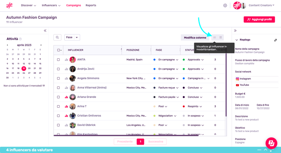
Task: Click the user profile avatar in header
Action: tap(243, 5)
